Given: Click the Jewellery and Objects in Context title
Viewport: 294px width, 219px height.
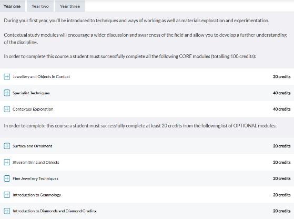Looking at the screenshot, I should click(41, 76).
